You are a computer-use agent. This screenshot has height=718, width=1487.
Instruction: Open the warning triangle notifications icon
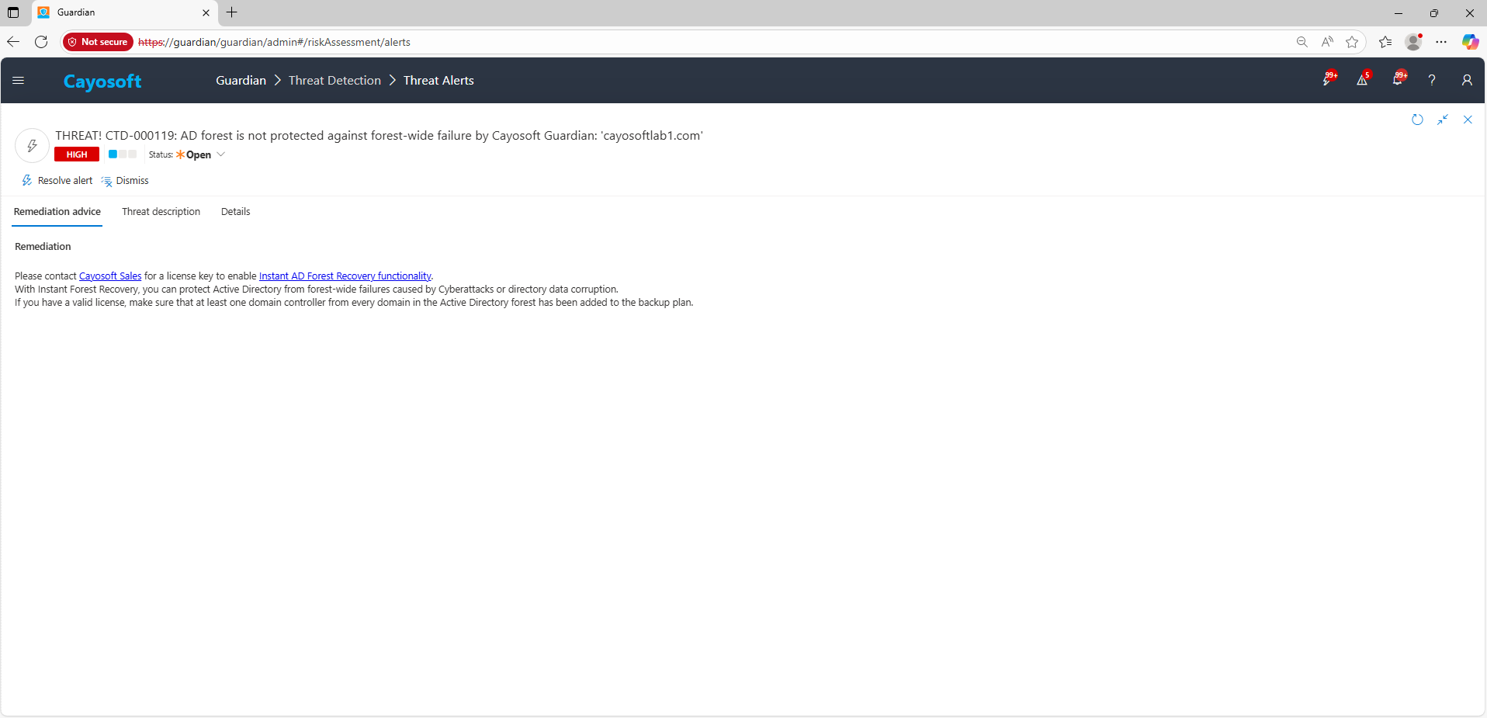click(x=1362, y=80)
